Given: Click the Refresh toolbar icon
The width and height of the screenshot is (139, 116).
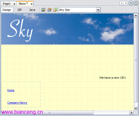Looking at the screenshot, I should click(x=49, y=10).
